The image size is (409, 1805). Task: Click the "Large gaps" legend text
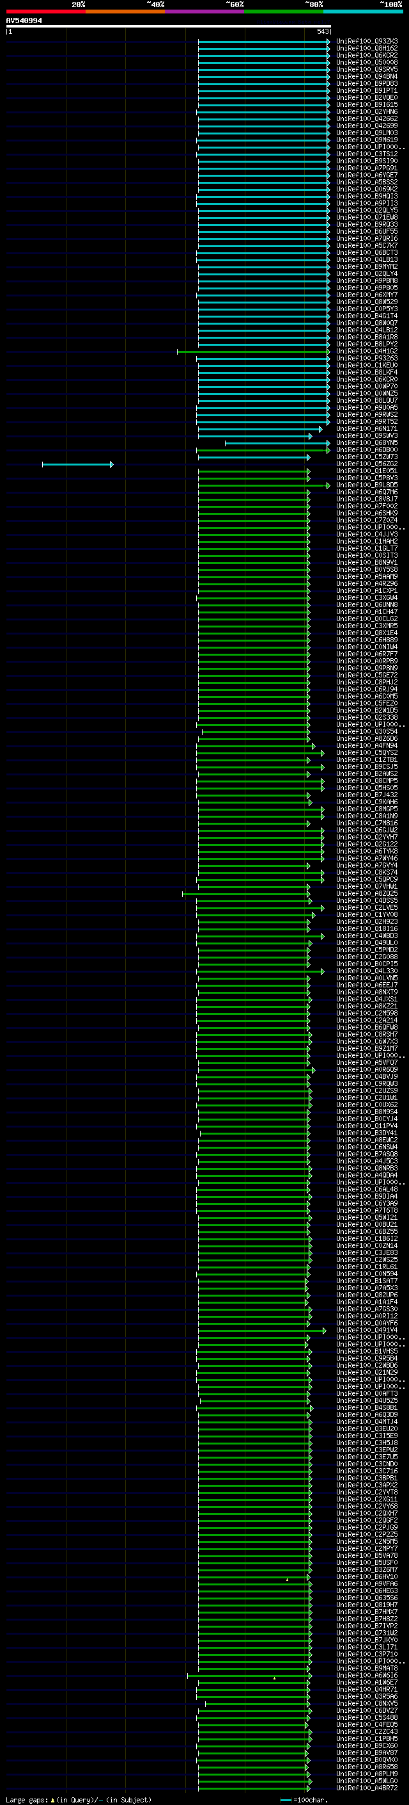tap(27, 1799)
